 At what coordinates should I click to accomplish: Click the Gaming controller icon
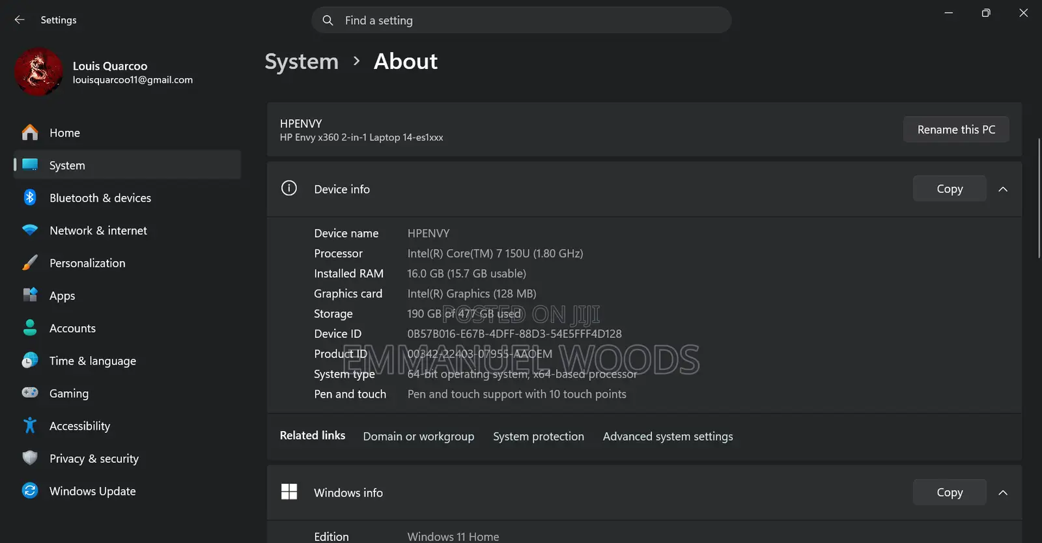click(x=30, y=393)
